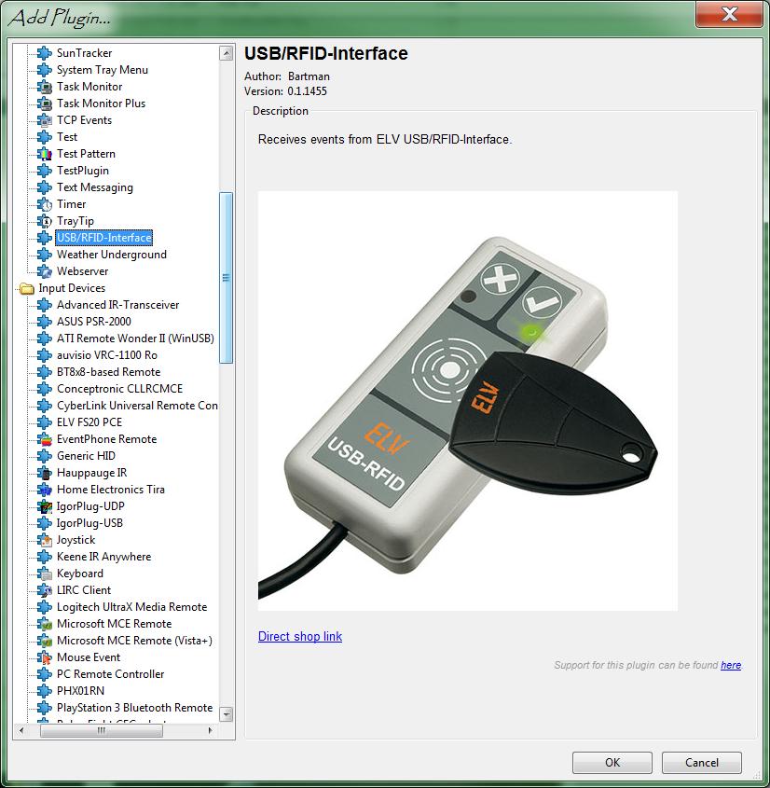Open the Direct shop link

300,636
